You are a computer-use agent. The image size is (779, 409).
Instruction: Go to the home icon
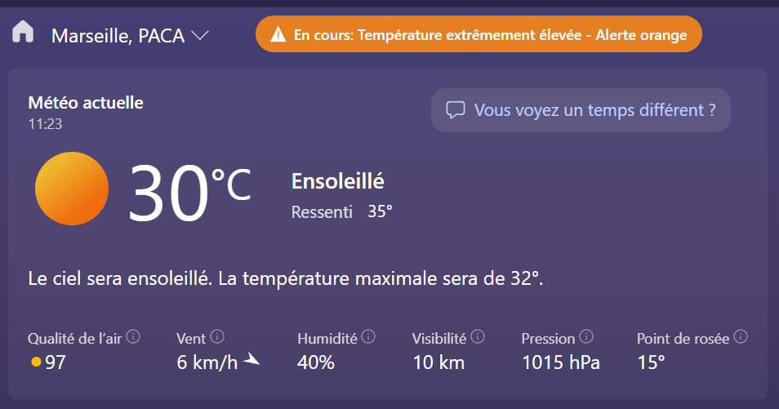click(x=23, y=33)
